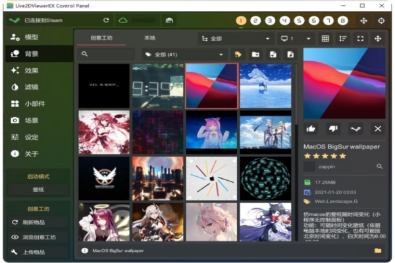
Task: Open the store building icon
Action: [169, 20]
